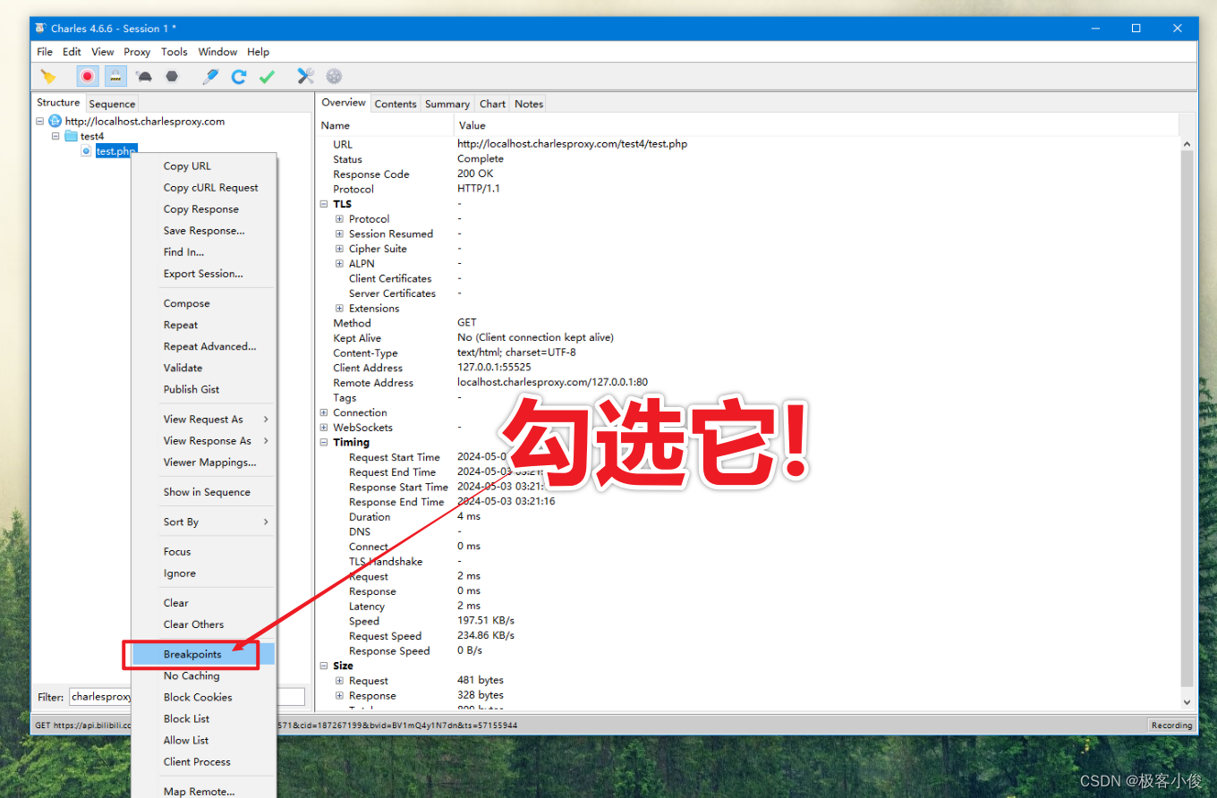Open the View menu
1217x798 pixels.
pyautogui.click(x=103, y=52)
